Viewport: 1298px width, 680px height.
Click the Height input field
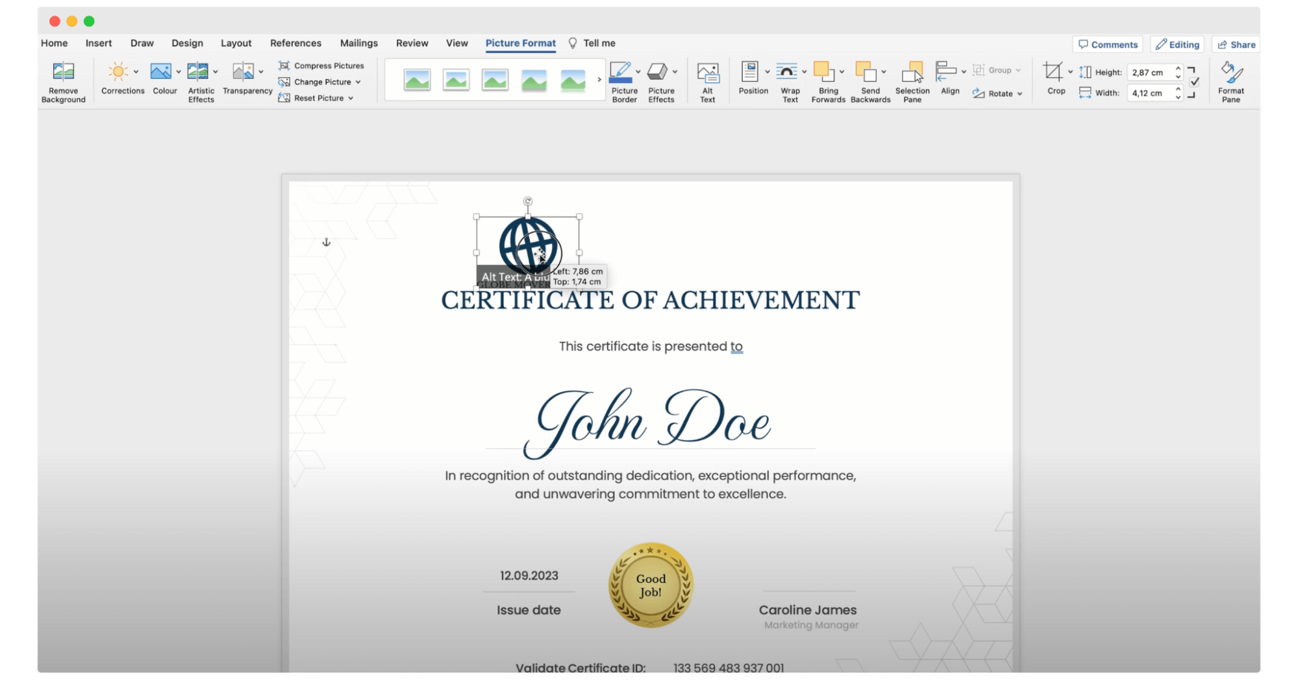coord(1149,72)
